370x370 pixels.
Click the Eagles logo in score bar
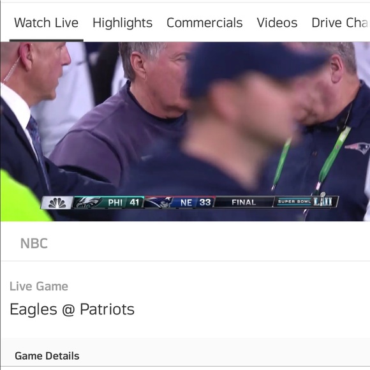tap(87, 203)
